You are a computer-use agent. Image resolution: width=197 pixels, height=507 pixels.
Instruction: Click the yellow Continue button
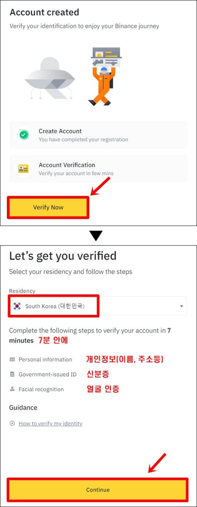(98, 490)
